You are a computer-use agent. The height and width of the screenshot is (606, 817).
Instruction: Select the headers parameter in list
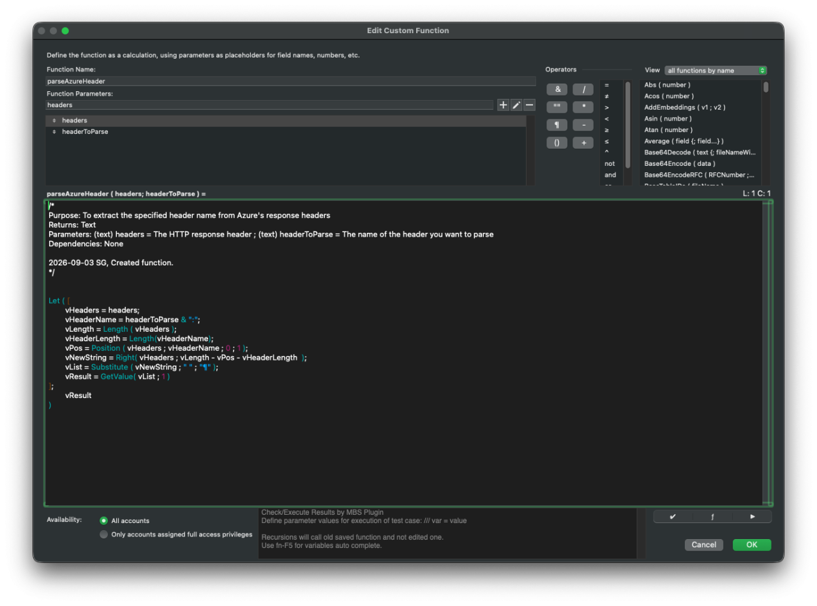coord(286,121)
